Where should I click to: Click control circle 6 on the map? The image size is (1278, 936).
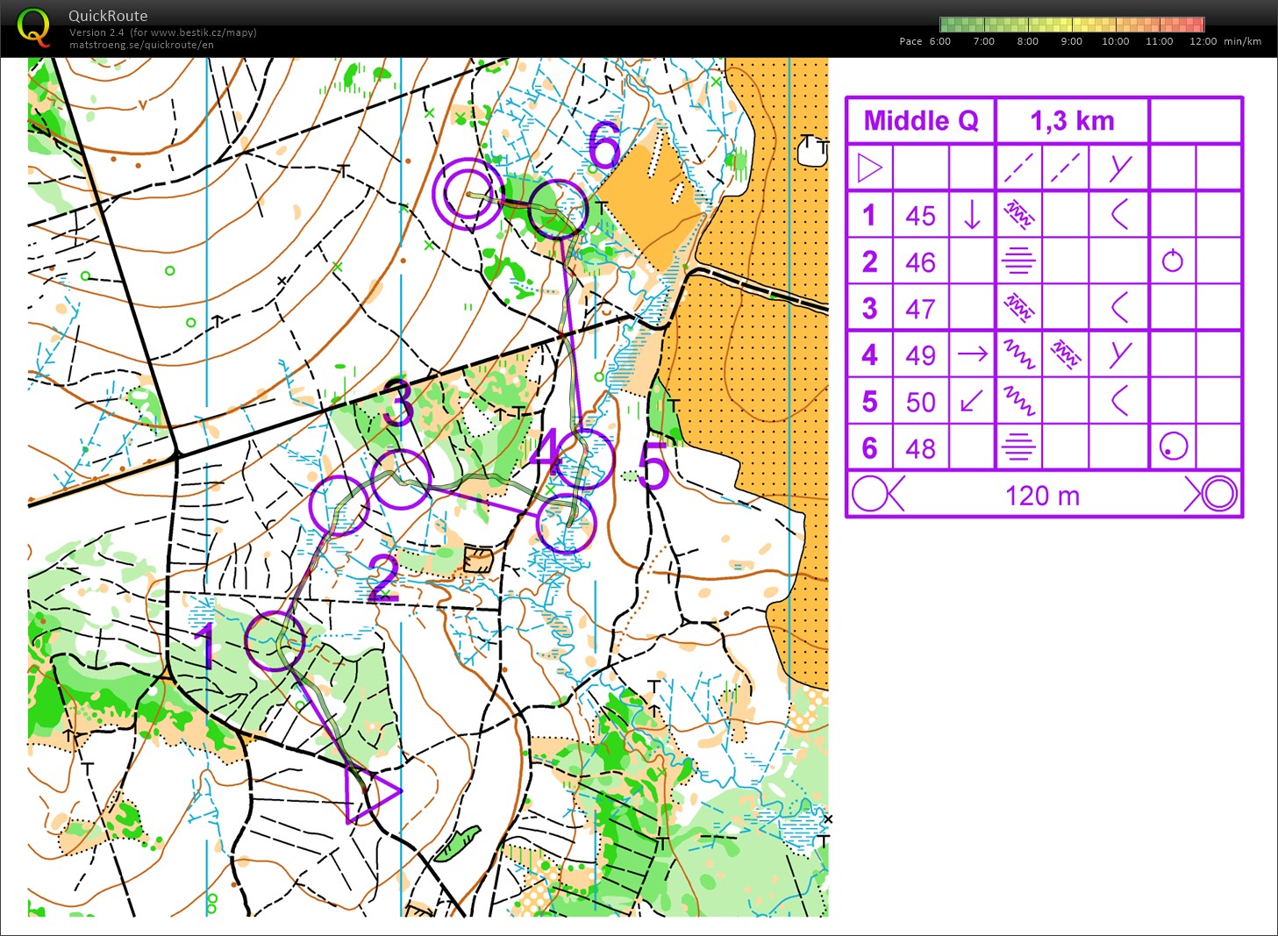[x=558, y=209]
